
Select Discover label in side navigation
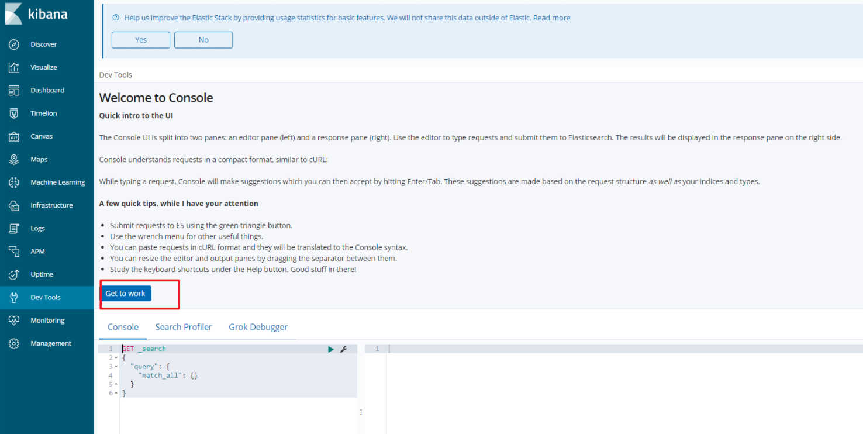[44, 44]
